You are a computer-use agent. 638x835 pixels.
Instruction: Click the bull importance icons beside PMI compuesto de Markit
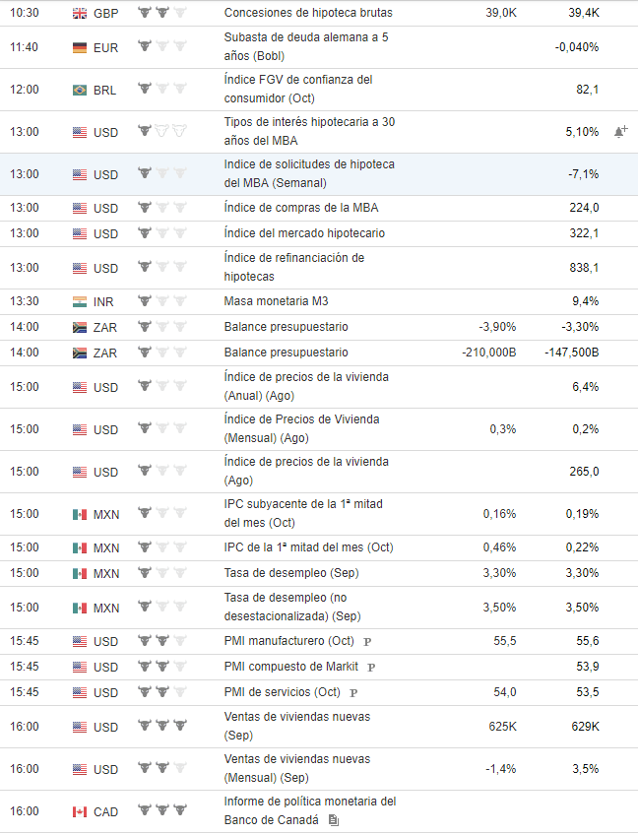(x=161, y=667)
